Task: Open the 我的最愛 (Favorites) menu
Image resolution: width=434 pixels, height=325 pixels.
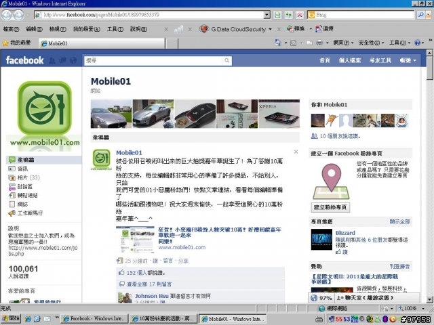Action: (87, 29)
